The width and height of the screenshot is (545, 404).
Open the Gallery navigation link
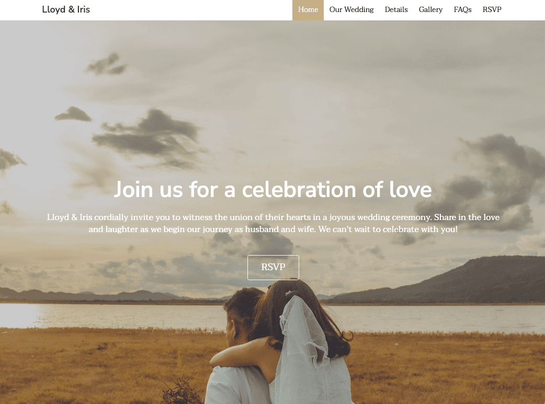(430, 10)
